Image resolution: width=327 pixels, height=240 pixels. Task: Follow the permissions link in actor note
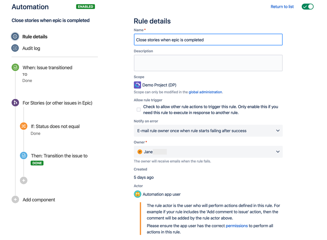coord(237,226)
